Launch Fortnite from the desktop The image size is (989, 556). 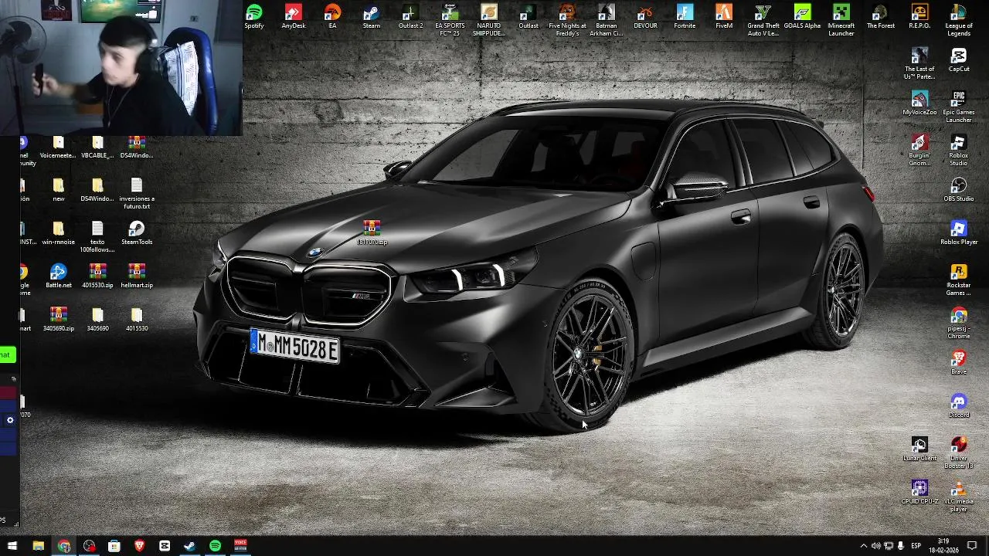pos(685,17)
